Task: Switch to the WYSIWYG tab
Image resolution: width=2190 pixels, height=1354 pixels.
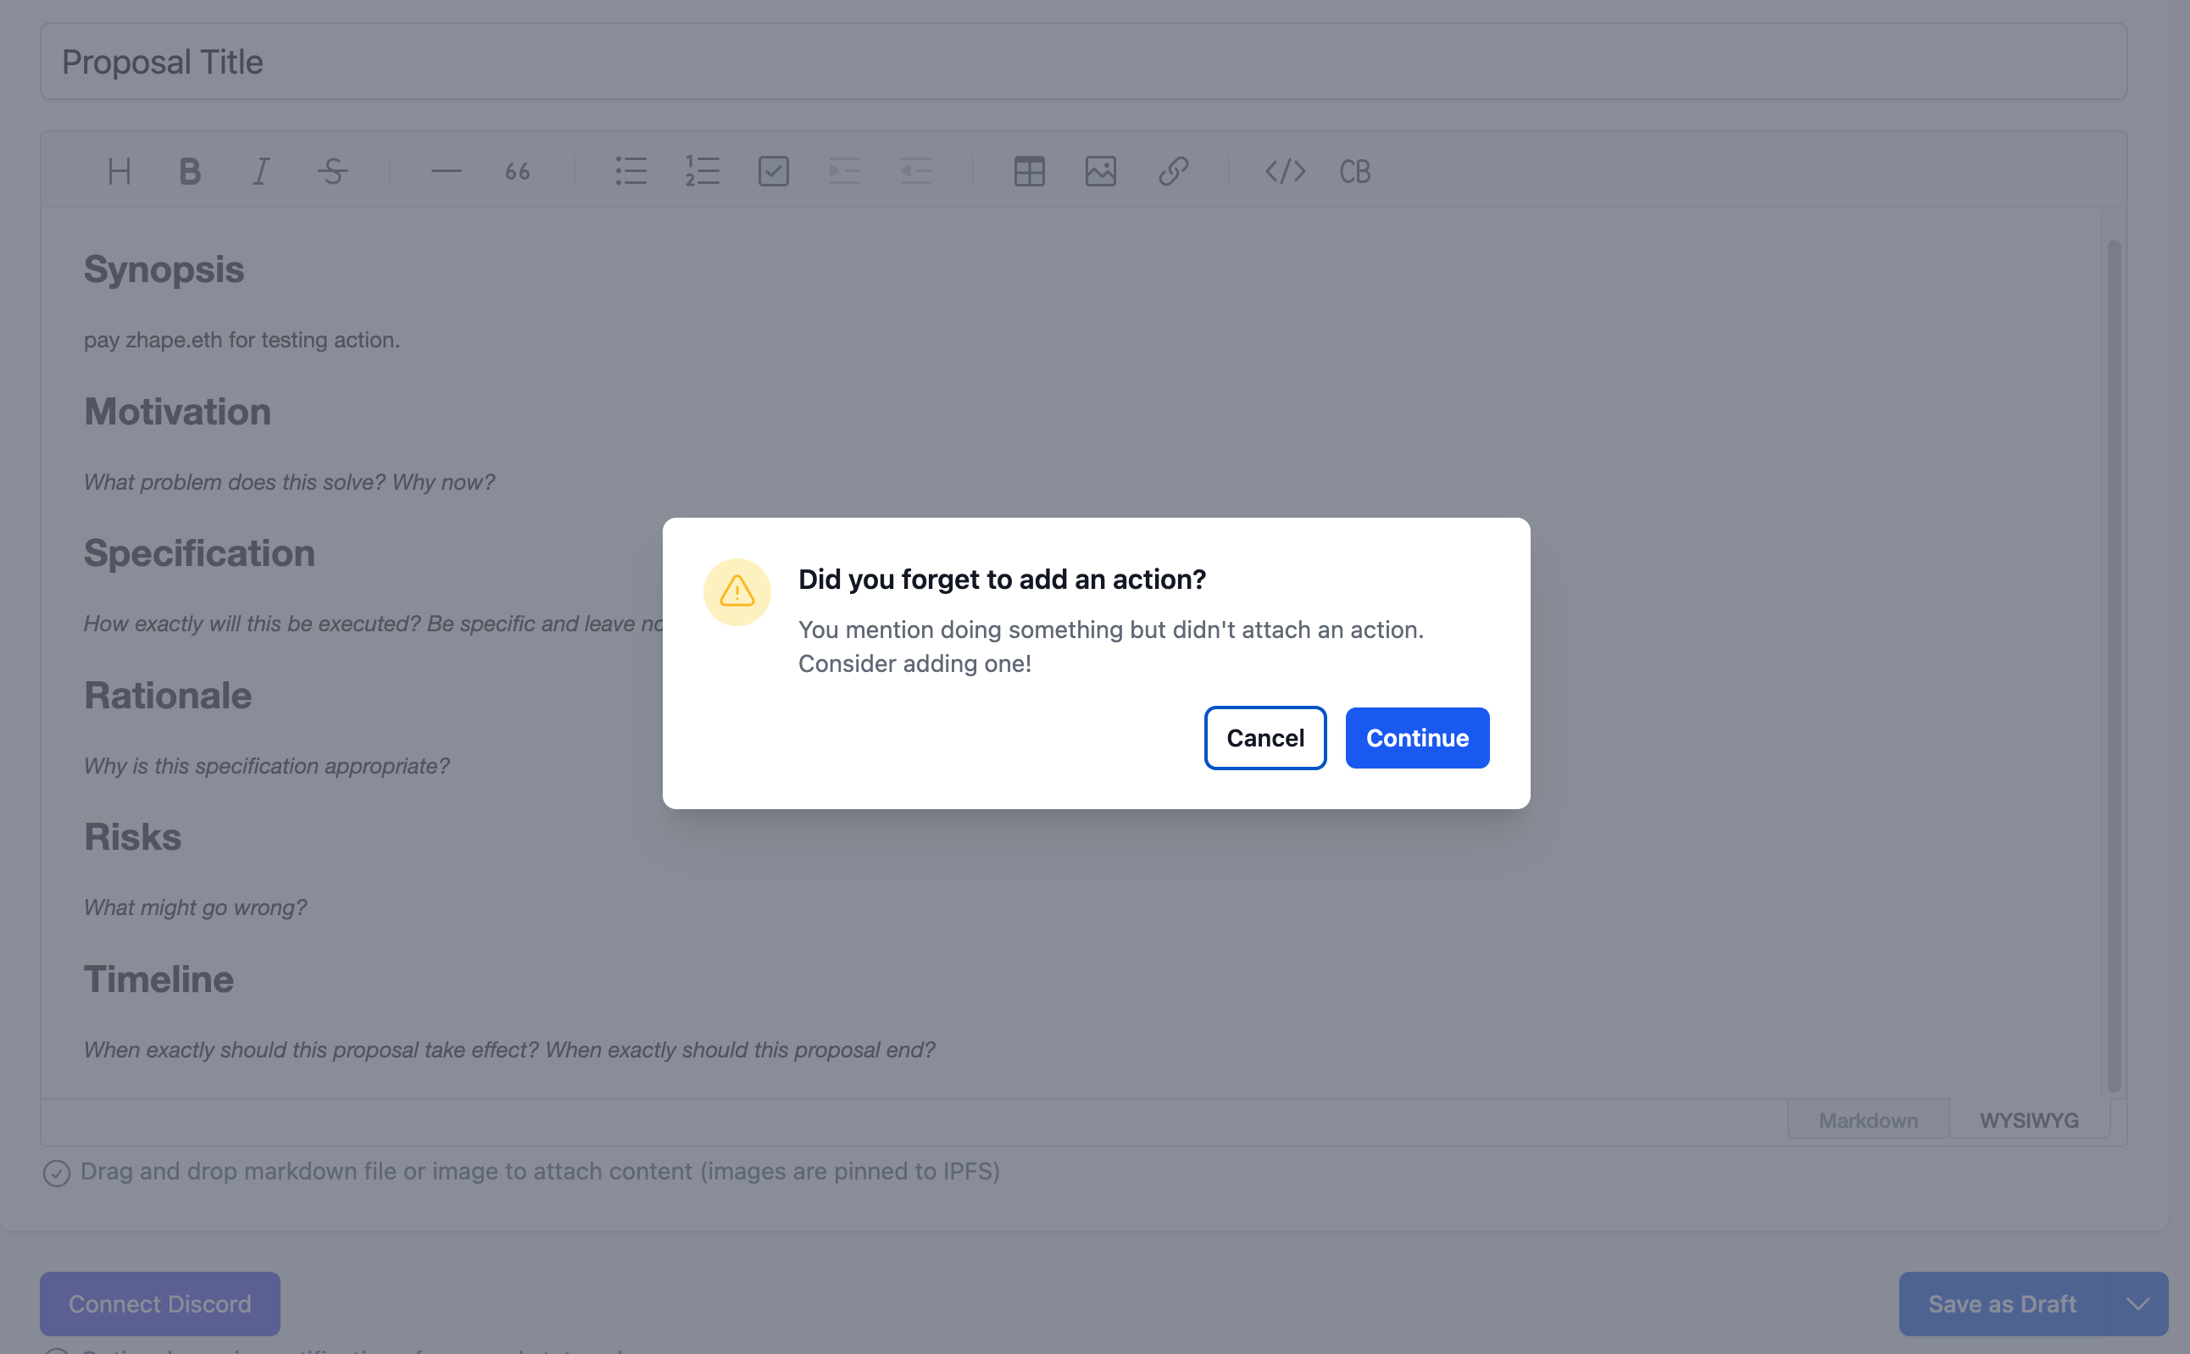Action: pyautogui.click(x=2029, y=1119)
